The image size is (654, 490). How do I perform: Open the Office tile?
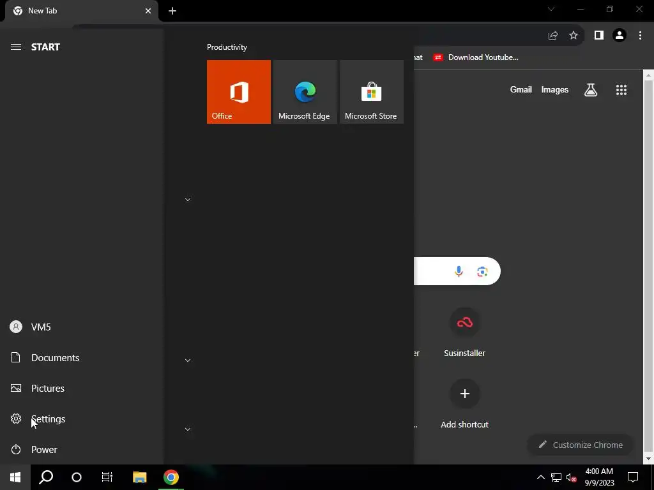(x=239, y=92)
